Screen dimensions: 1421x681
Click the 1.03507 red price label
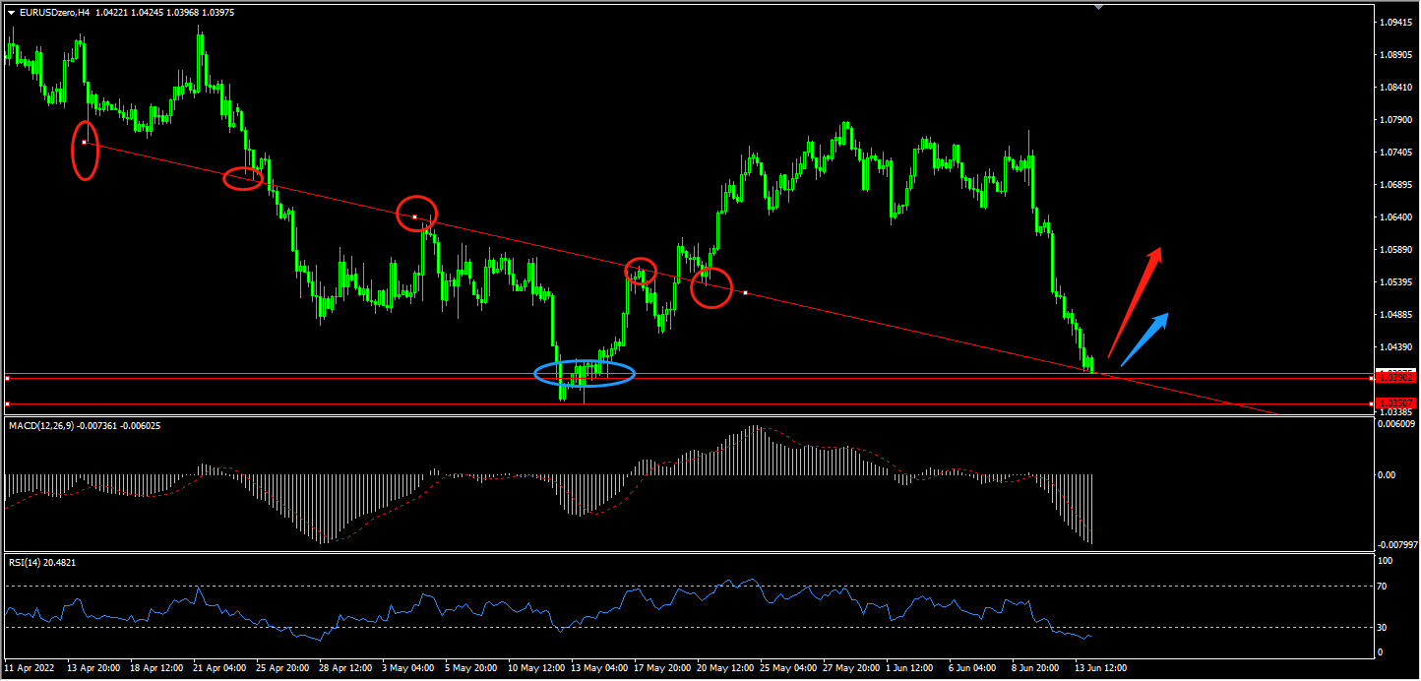click(x=1395, y=402)
